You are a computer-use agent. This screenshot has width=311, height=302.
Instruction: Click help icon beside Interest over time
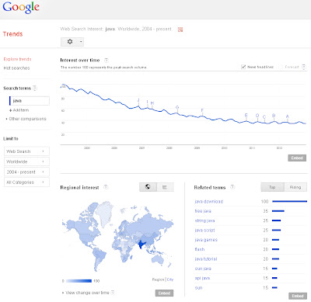pos(107,61)
